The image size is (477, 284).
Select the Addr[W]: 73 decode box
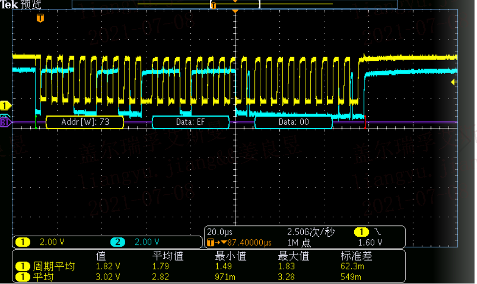85,122
